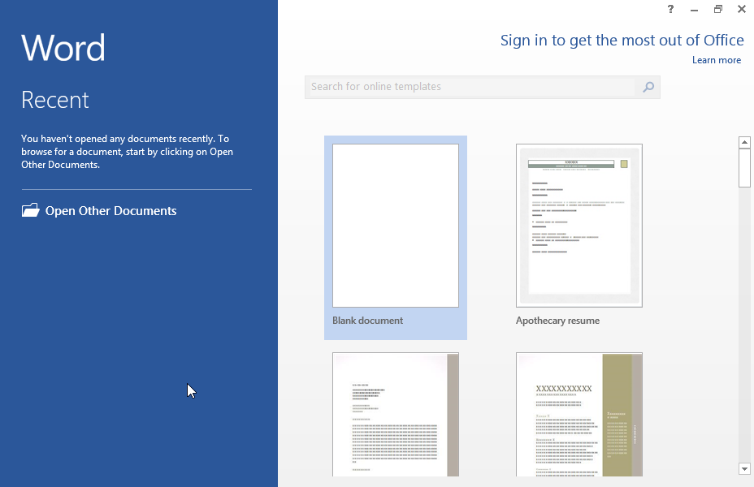Click the folder icon beside Open Other Documents
This screenshot has height=487, width=754.
click(30, 210)
